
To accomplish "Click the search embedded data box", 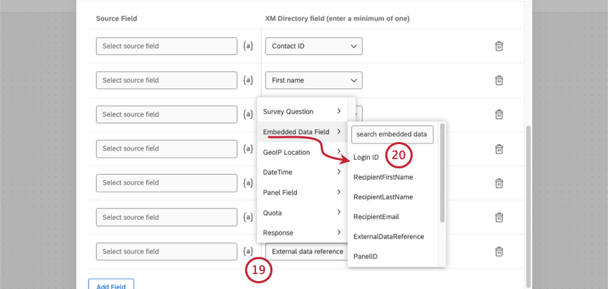I will click(x=392, y=134).
